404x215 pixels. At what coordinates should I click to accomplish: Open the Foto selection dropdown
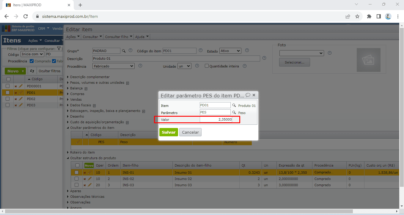click(301, 53)
